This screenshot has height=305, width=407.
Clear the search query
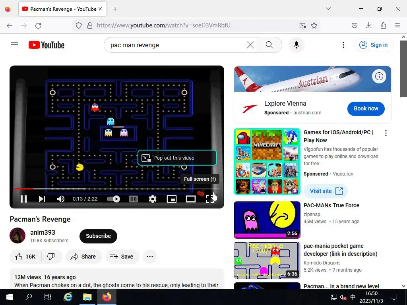(x=250, y=45)
